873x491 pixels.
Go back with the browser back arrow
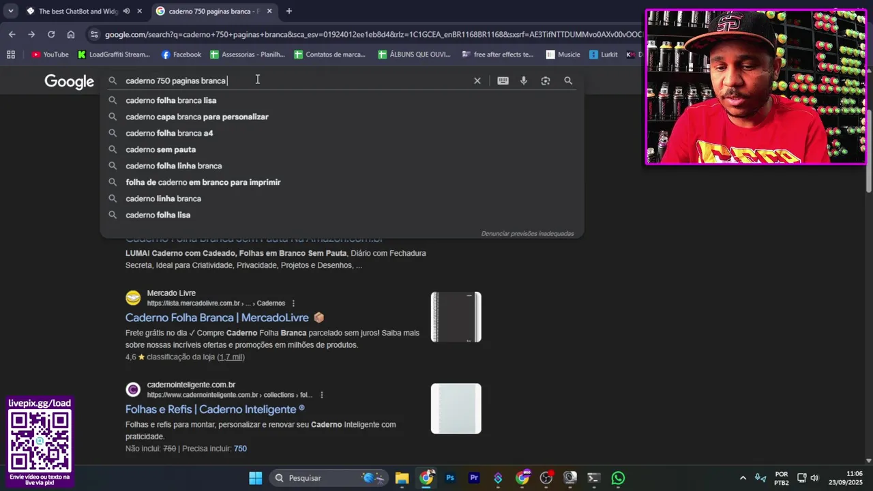coord(12,34)
